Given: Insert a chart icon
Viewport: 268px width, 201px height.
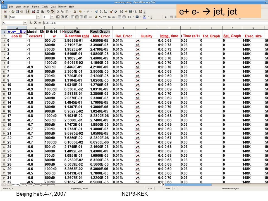Looking at the screenshot, I should coord(111,11).
